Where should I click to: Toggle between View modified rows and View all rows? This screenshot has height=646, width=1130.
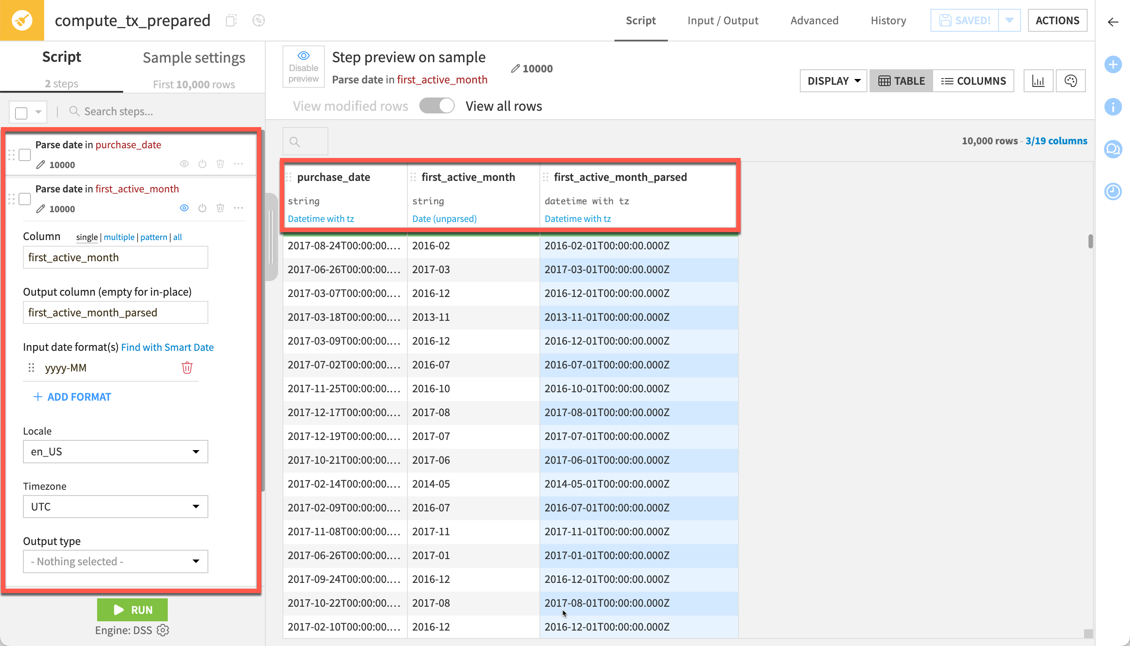point(437,105)
